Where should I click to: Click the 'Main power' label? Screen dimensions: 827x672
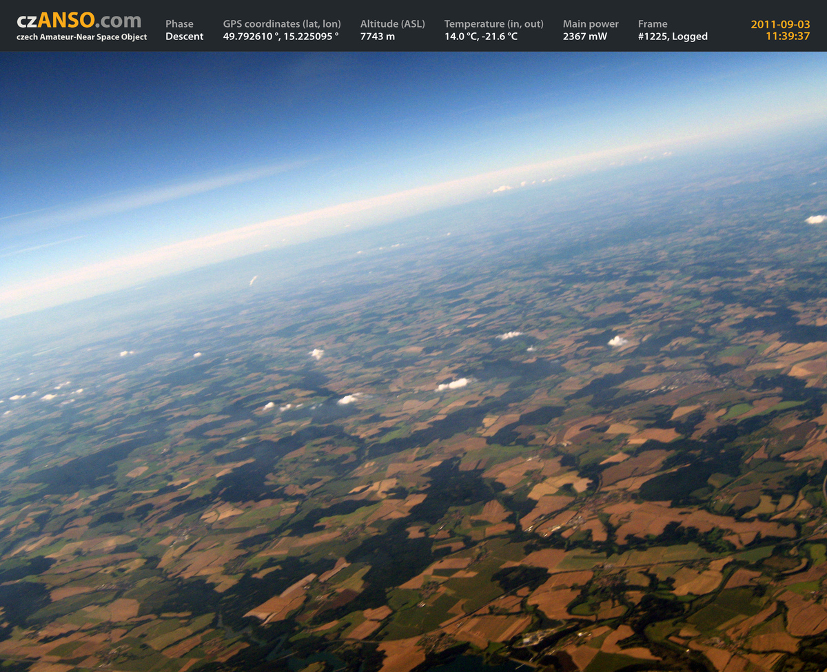pyautogui.click(x=591, y=24)
